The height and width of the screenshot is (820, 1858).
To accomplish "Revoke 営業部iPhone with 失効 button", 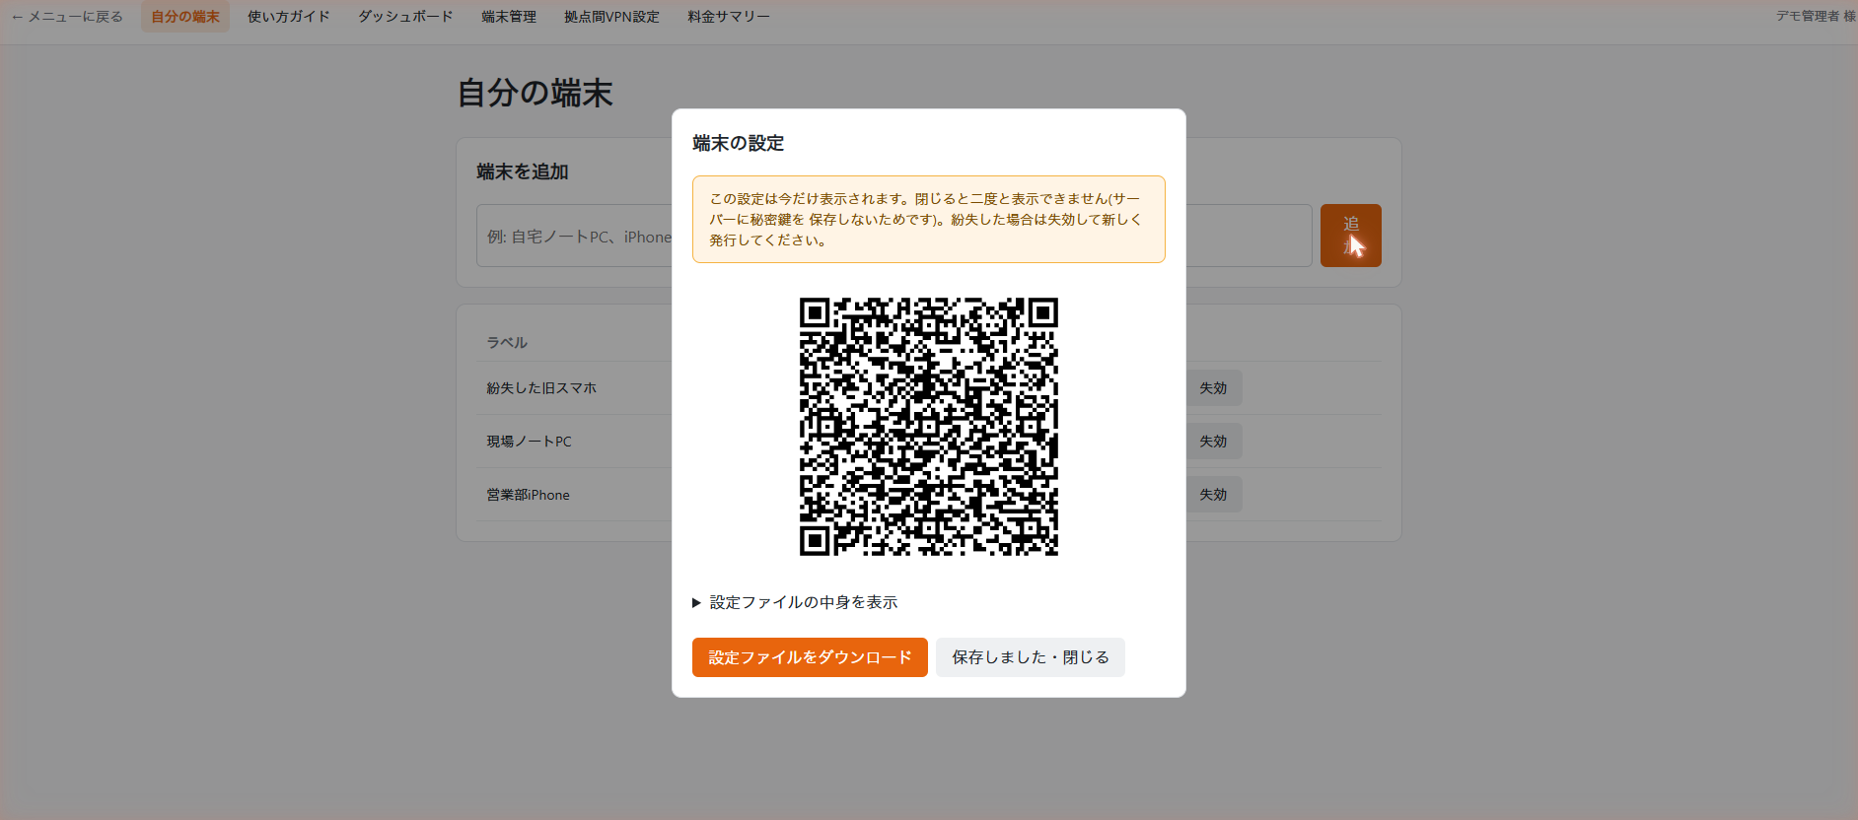I will tap(1213, 495).
